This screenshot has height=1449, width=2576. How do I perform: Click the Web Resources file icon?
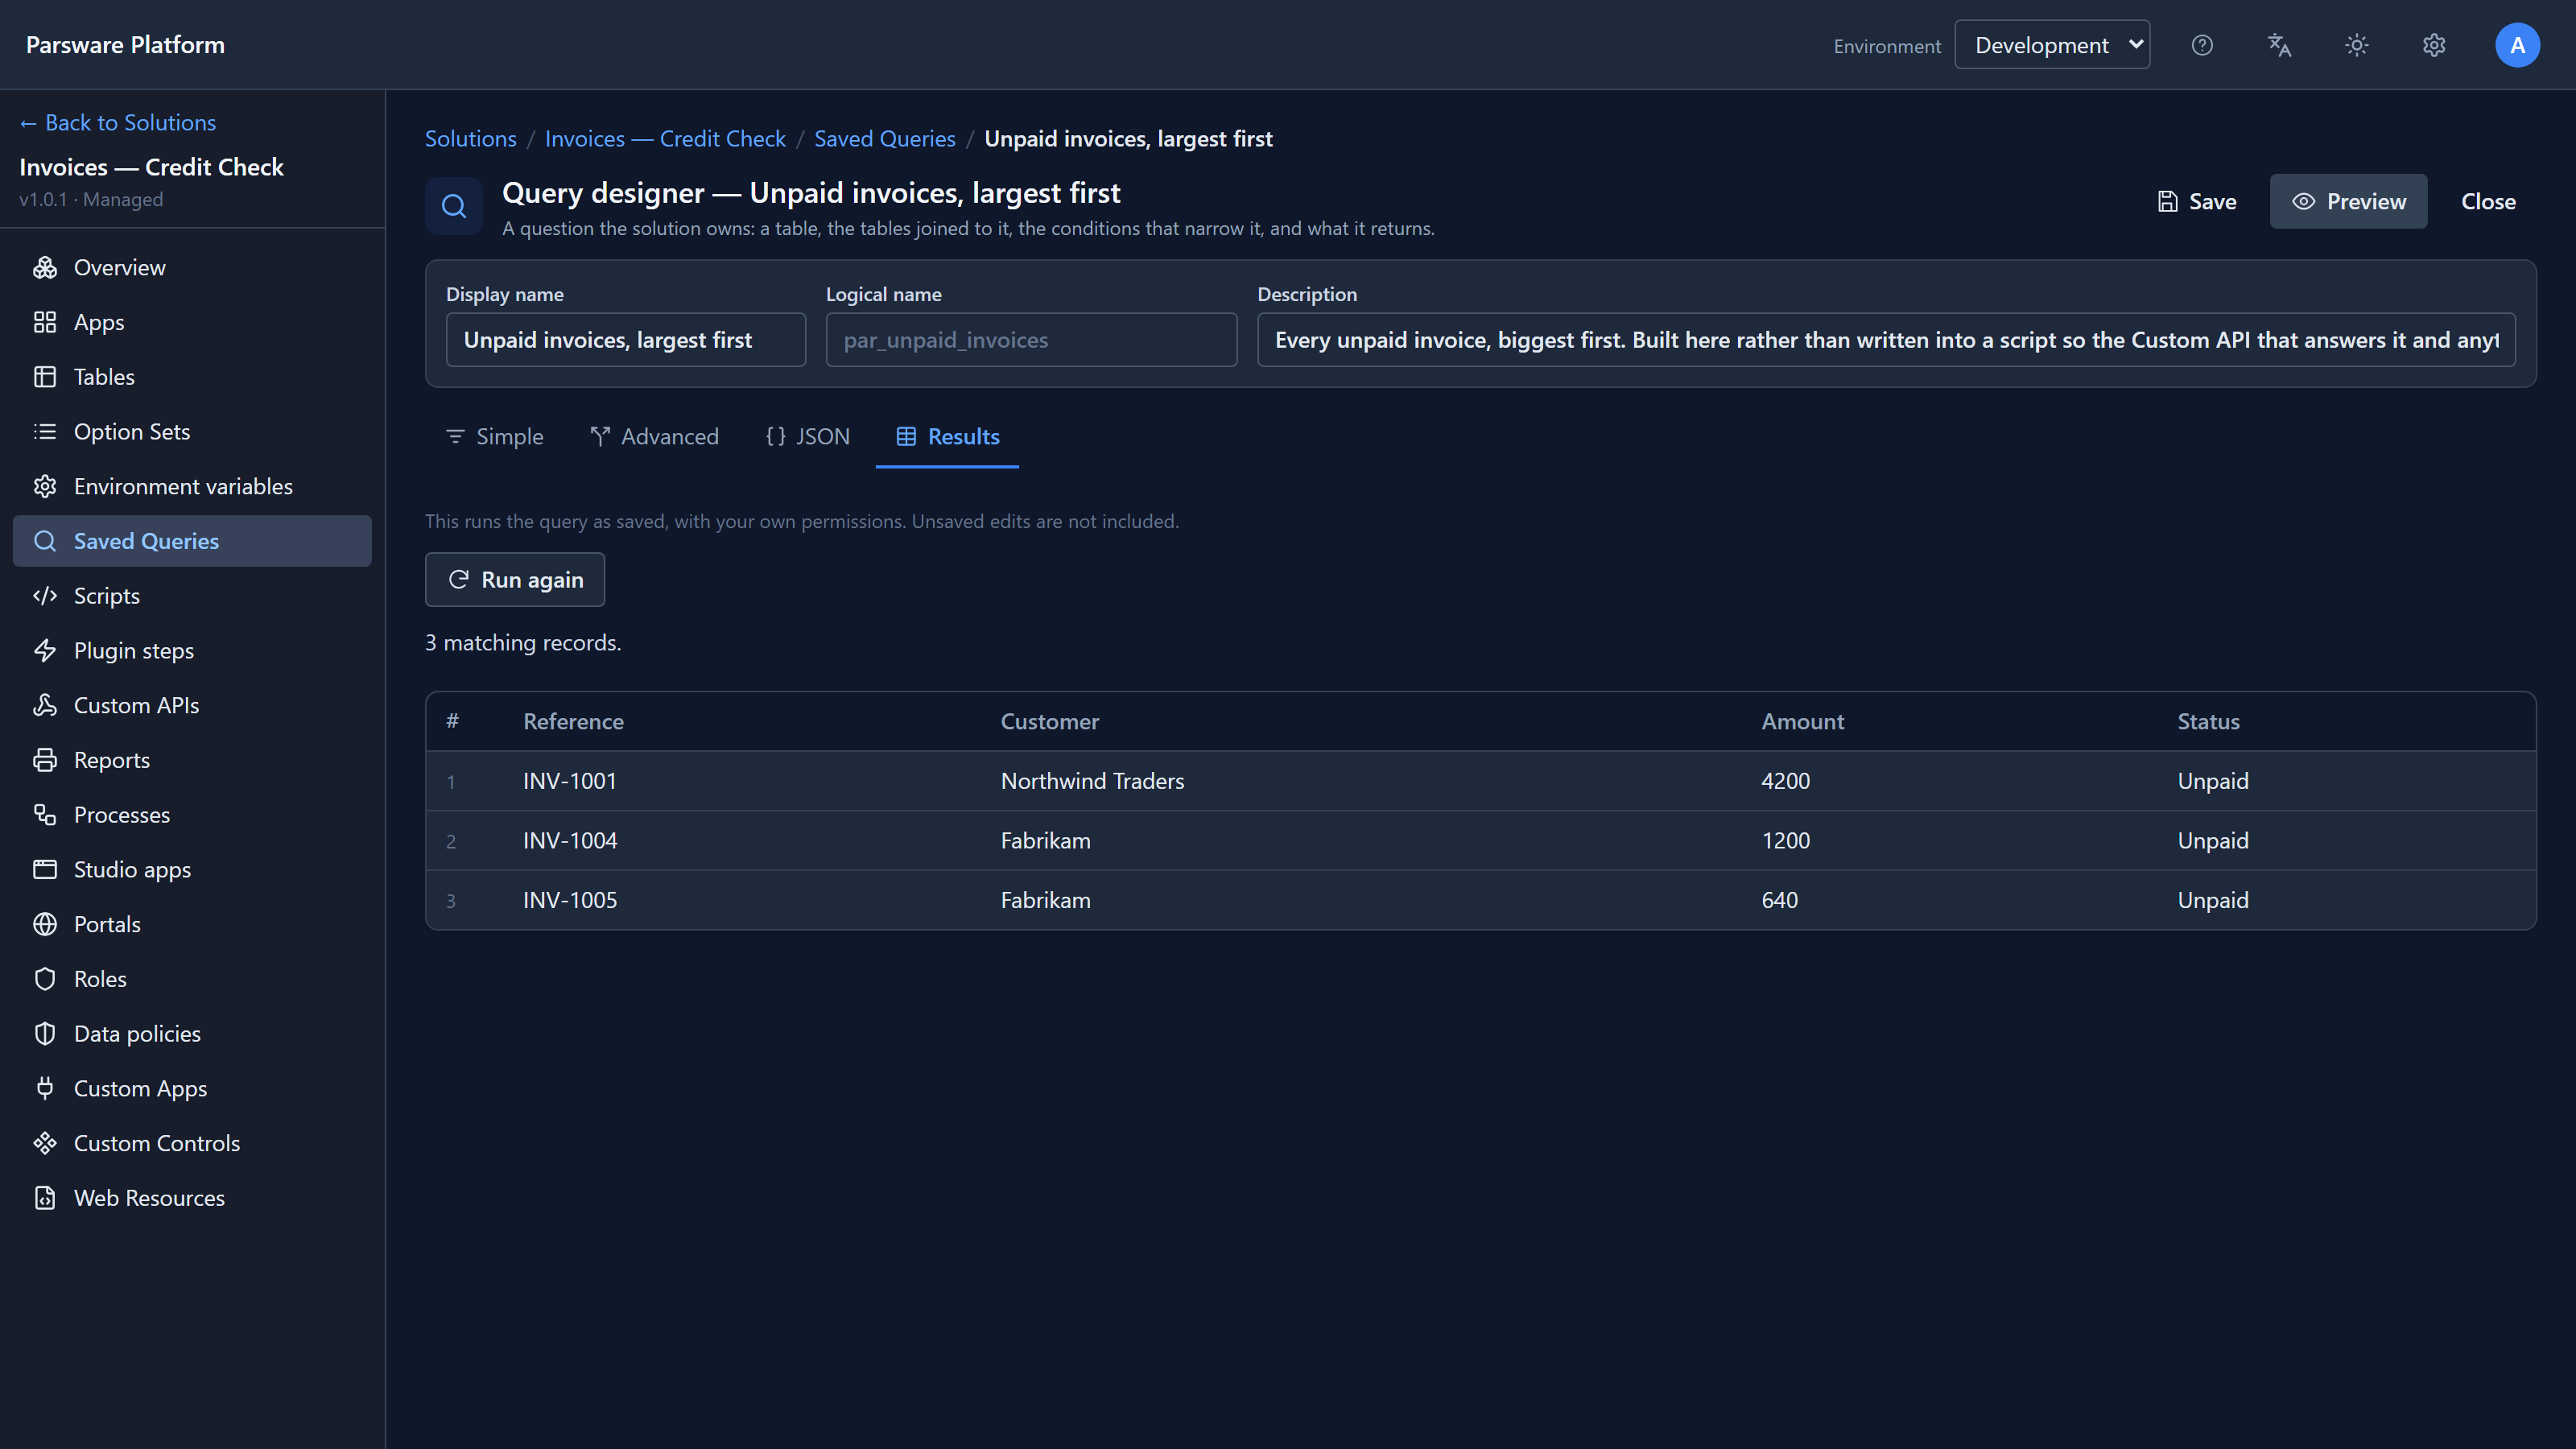pos(45,1198)
